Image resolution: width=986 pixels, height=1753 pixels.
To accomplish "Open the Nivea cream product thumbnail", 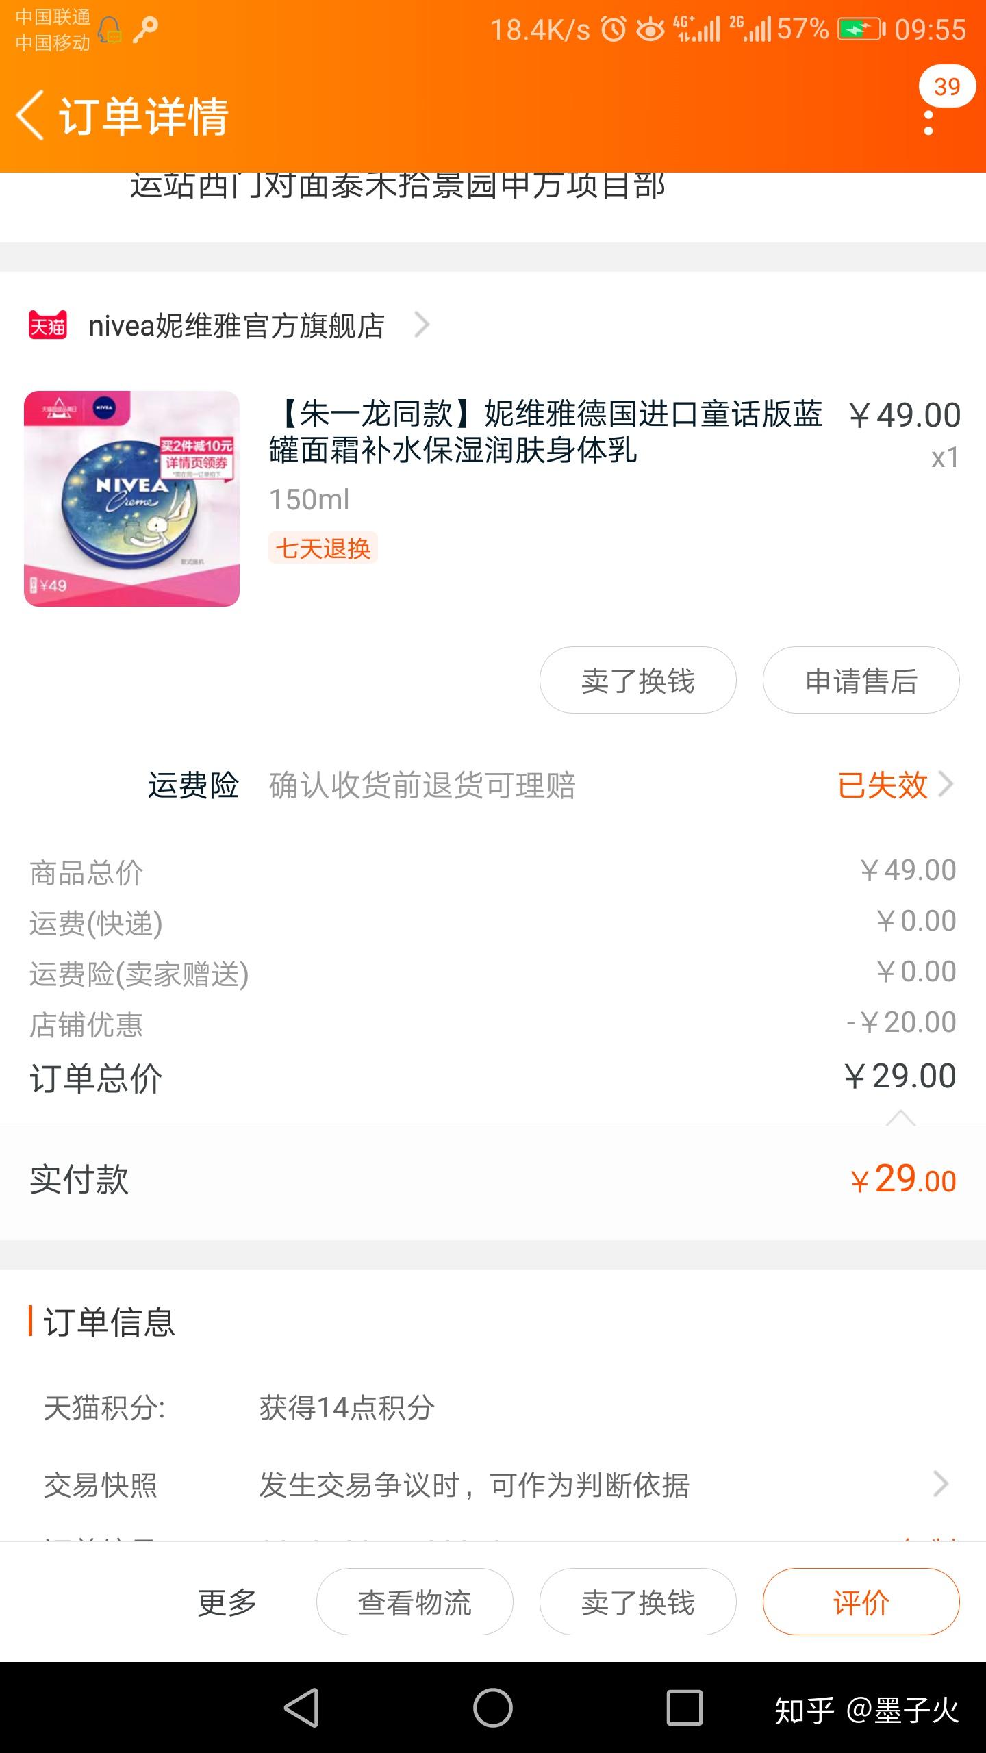I will tap(131, 499).
